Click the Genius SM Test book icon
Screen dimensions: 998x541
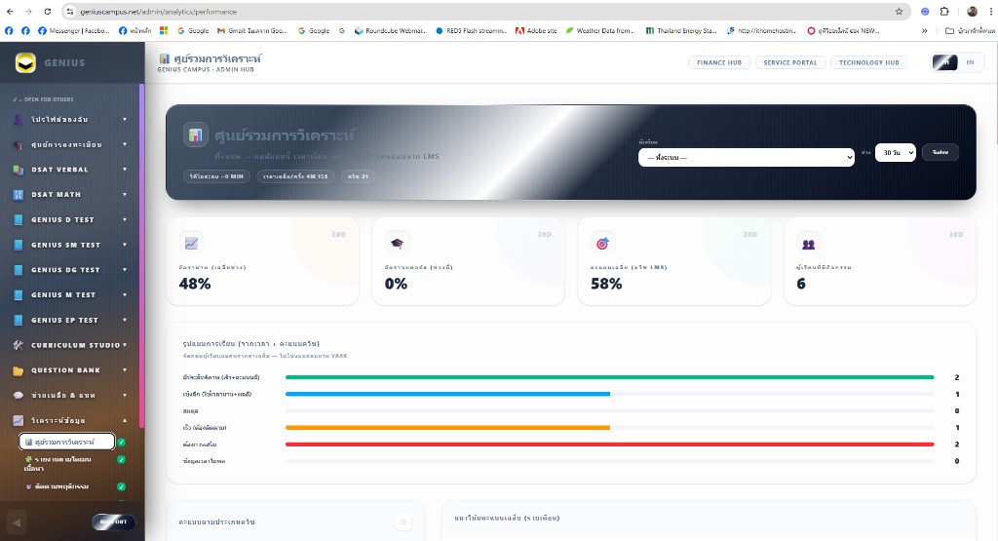tap(18, 245)
